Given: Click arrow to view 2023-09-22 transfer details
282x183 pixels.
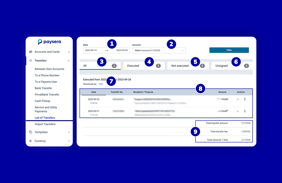Looking at the screenshot, I should pyautogui.click(x=238, y=99).
